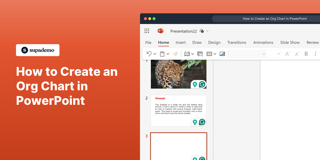
Task: Expand the Presentation22 title dropdown
Action: [x=207, y=31]
